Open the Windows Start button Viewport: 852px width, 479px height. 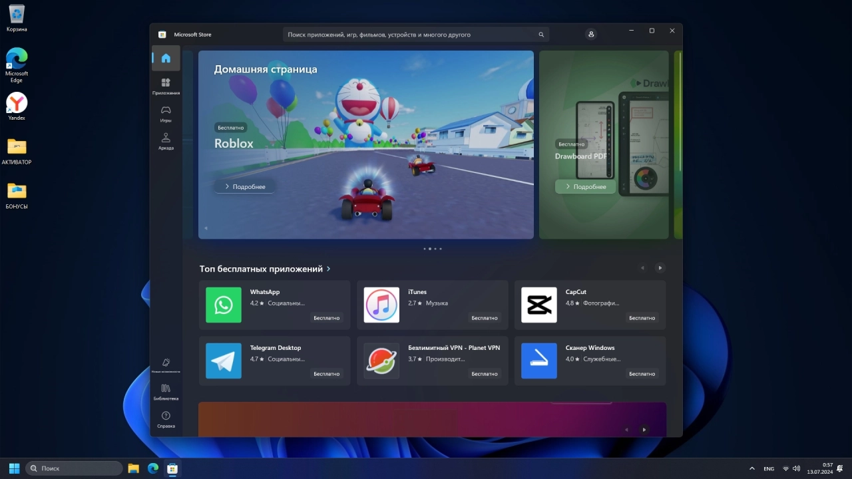pos(14,468)
